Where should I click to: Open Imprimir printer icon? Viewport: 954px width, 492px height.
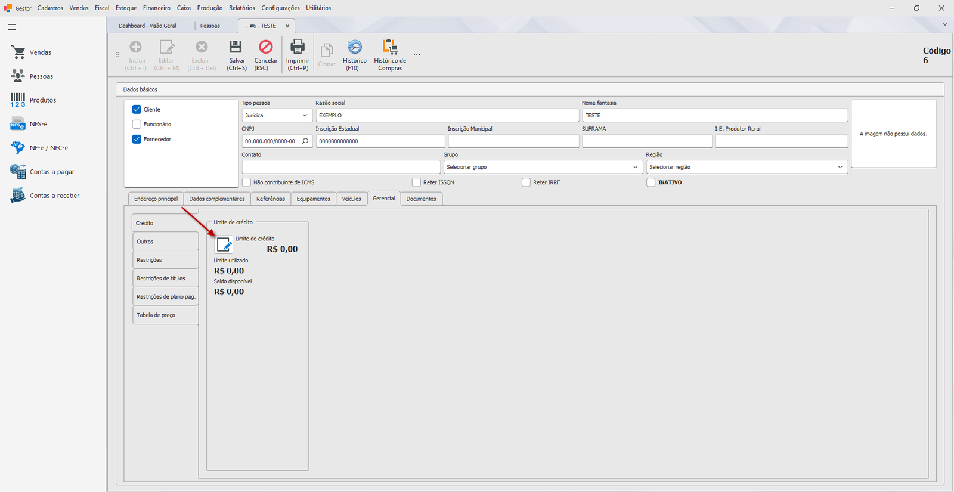click(x=297, y=47)
